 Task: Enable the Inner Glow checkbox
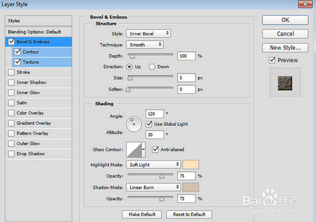pos(11,93)
